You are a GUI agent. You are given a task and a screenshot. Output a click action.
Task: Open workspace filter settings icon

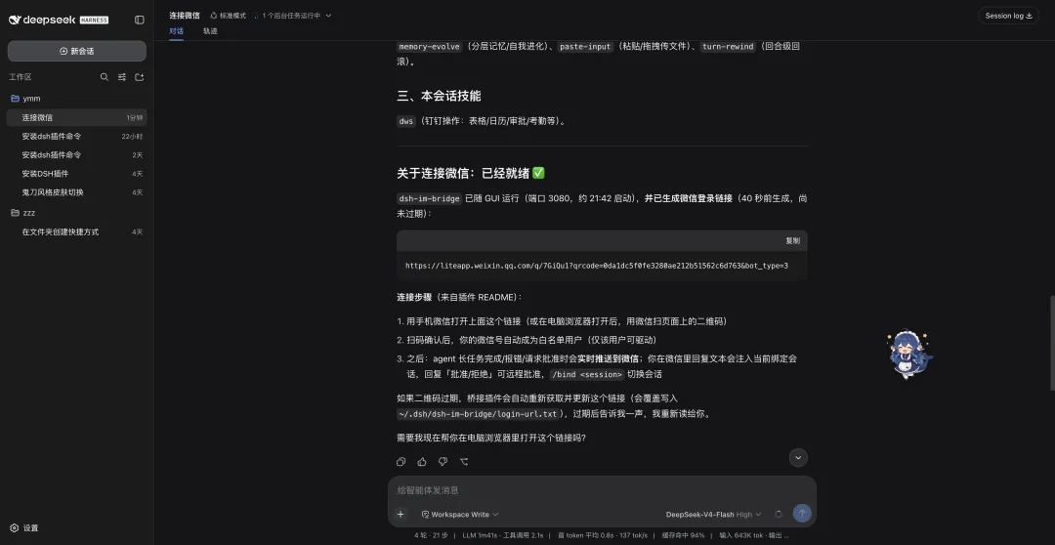[x=122, y=77]
